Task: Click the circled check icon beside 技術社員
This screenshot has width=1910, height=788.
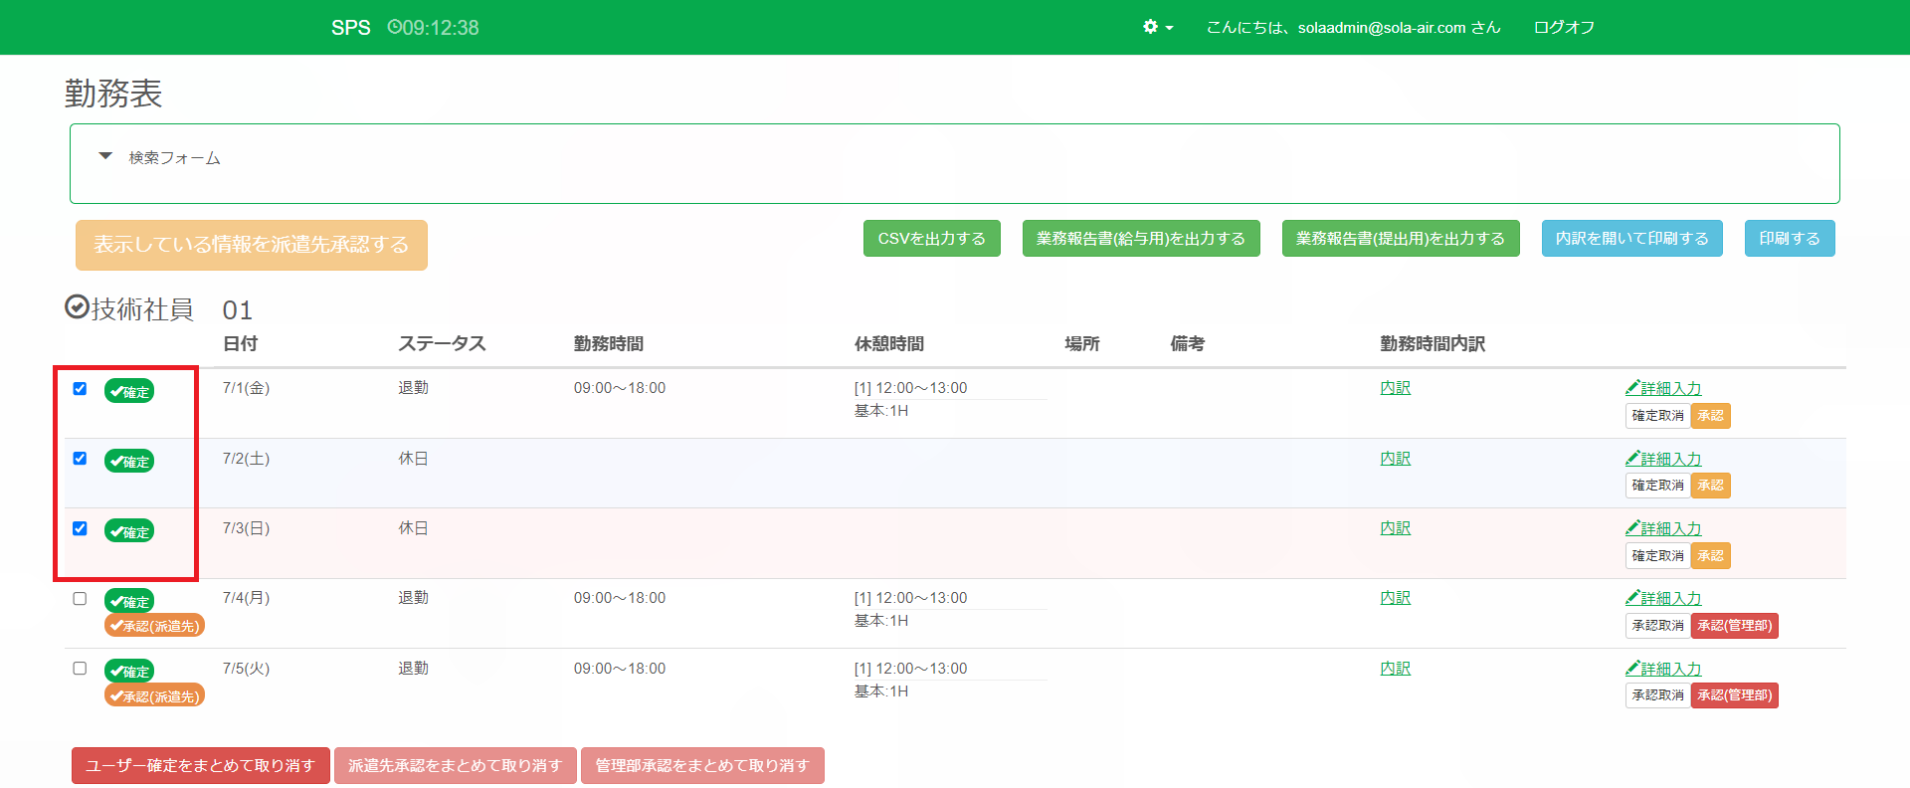Action: pos(77,307)
